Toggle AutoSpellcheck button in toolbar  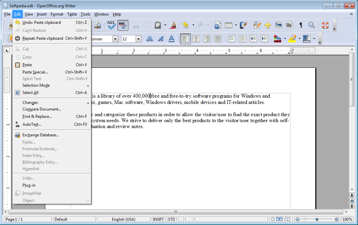tap(123, 25)
